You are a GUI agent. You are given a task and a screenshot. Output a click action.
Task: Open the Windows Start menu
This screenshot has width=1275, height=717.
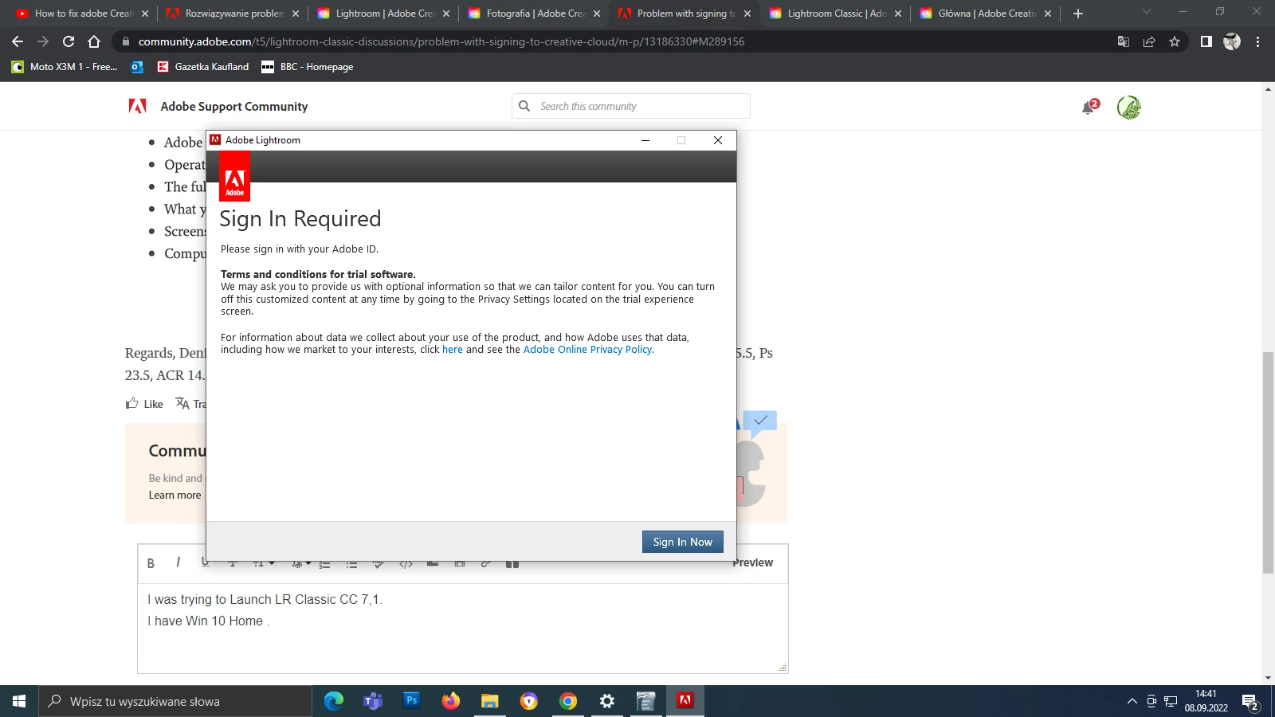pyautogui.click(x=19, y=701)
